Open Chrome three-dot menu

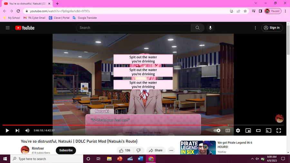coord(285,11)
